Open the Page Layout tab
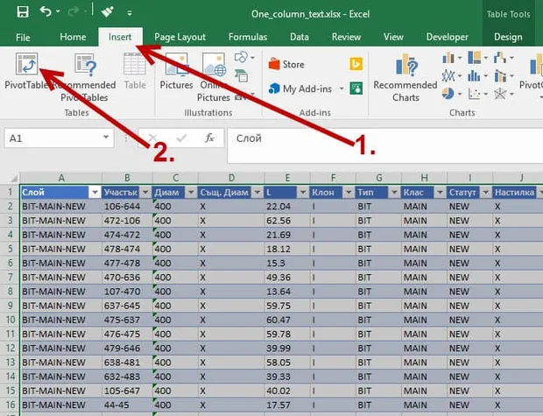The width and height of the screenshot is (543, 416). pyautogui.click(x=180, y=37)
